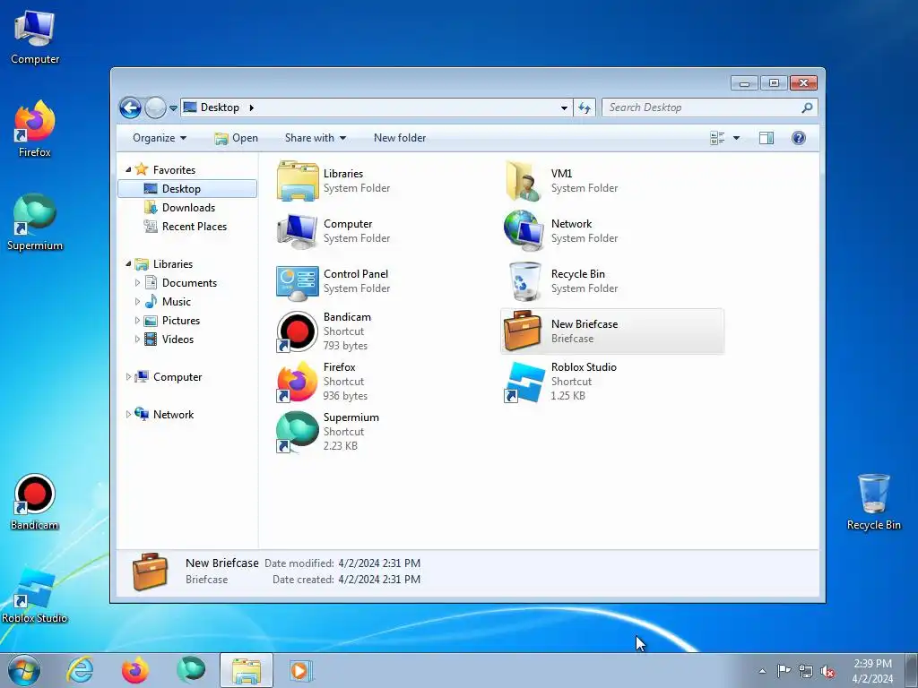
Task: Open the address bar history dropdown
Action: 564,107
